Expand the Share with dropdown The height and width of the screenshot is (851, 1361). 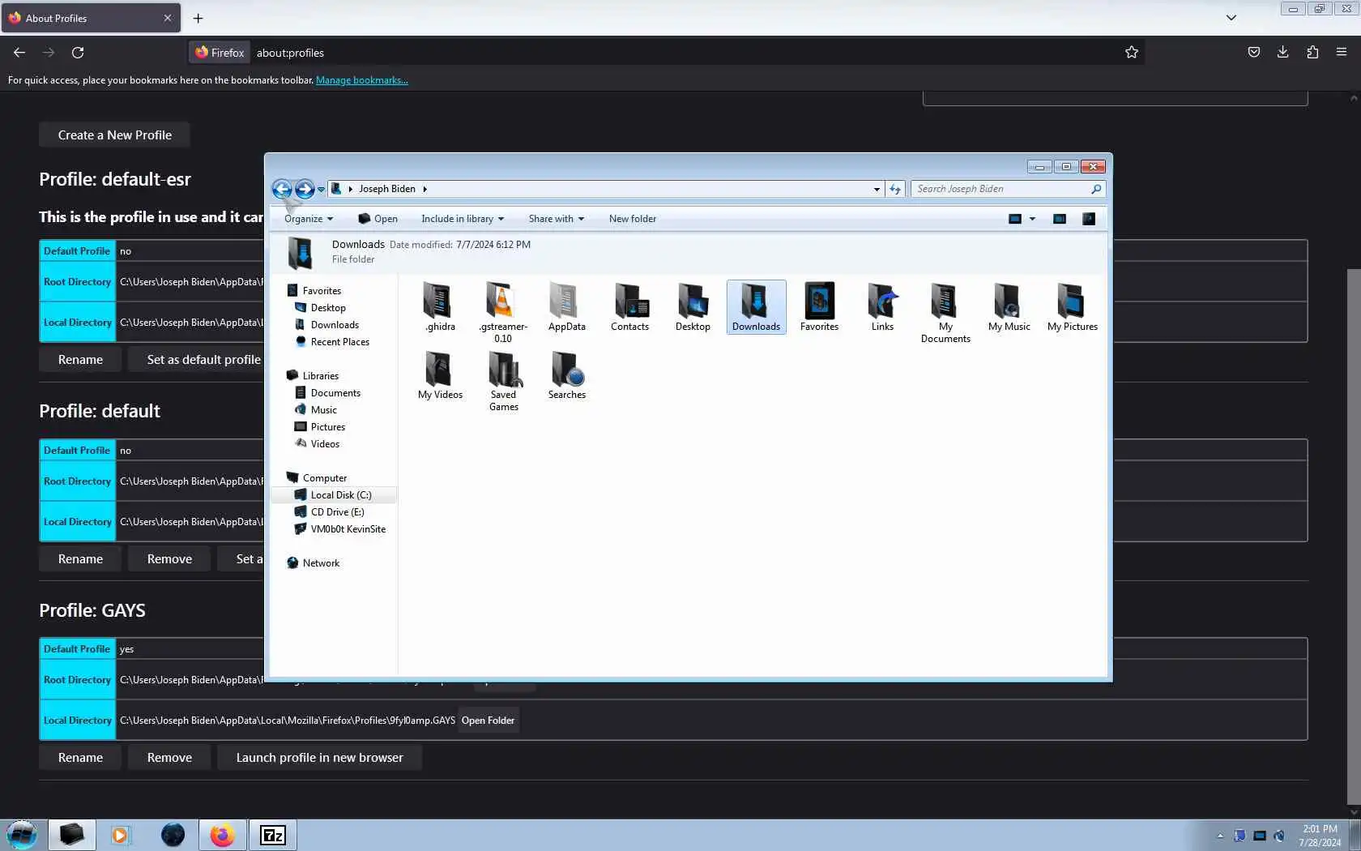[556, 219]
